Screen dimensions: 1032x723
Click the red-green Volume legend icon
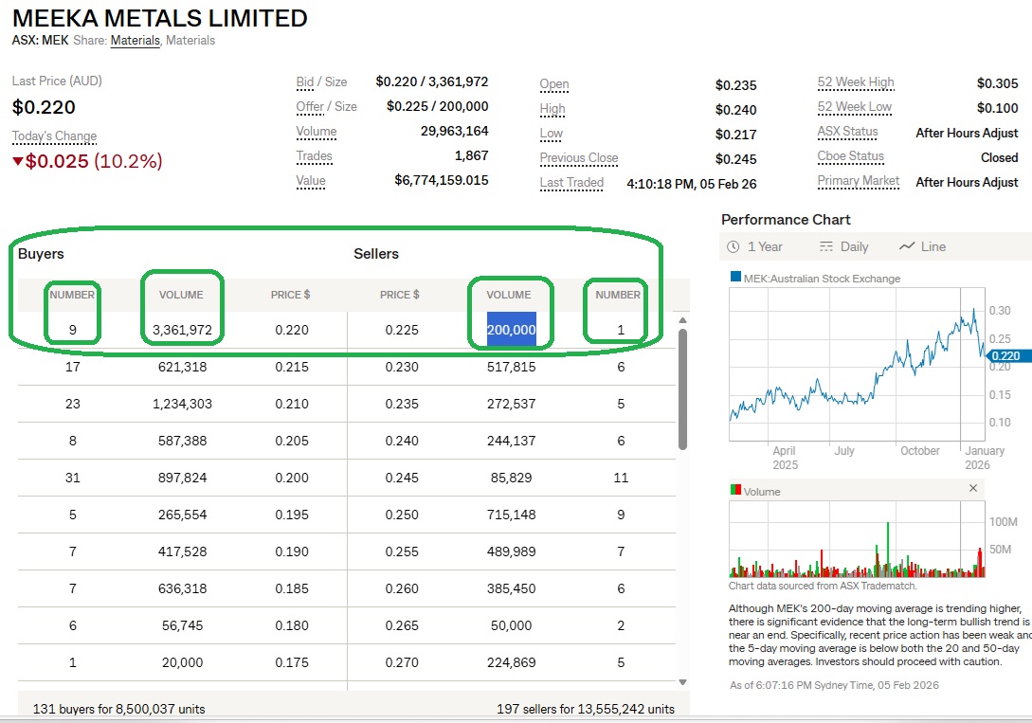(735, 491)
